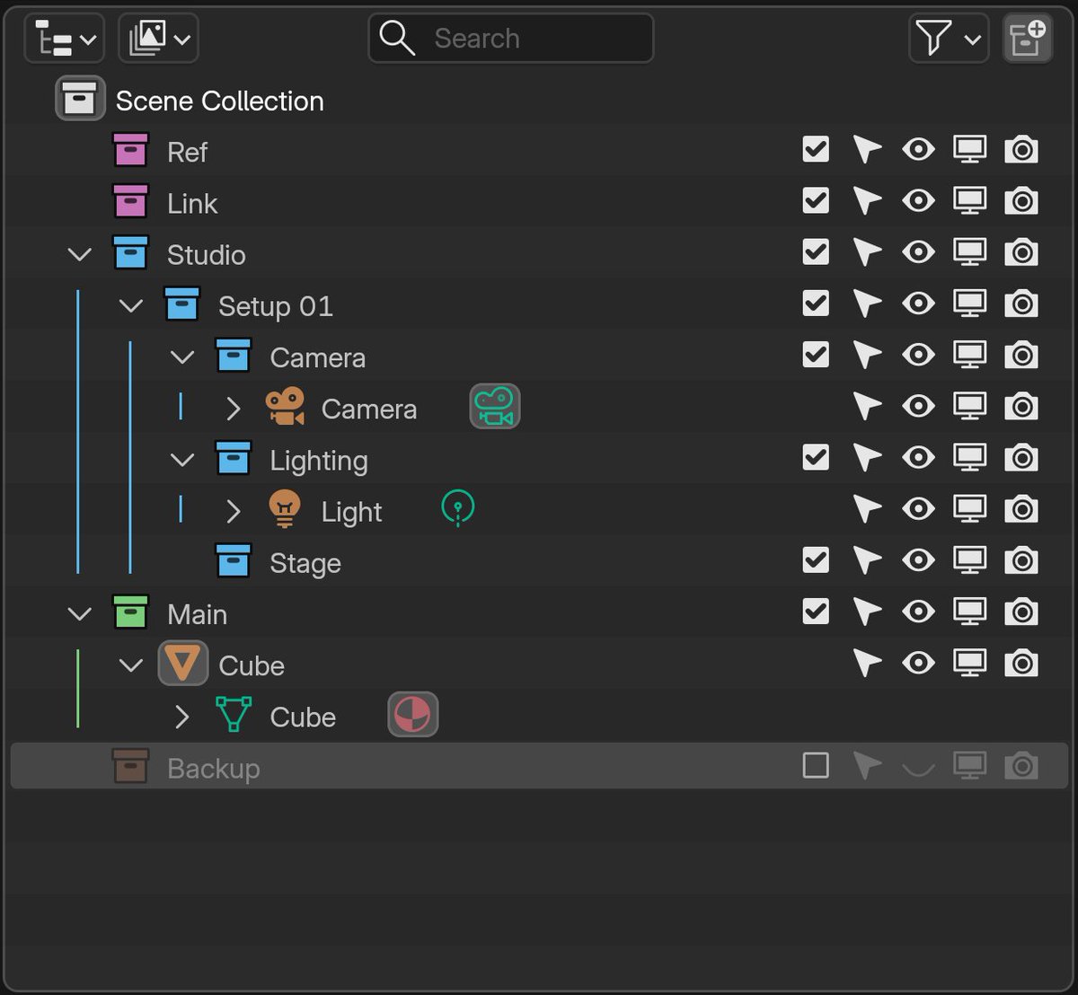Uncheck the Stage collection checkbox
The width and height of the screenshot is (1078, 995).
coord(816,559)
